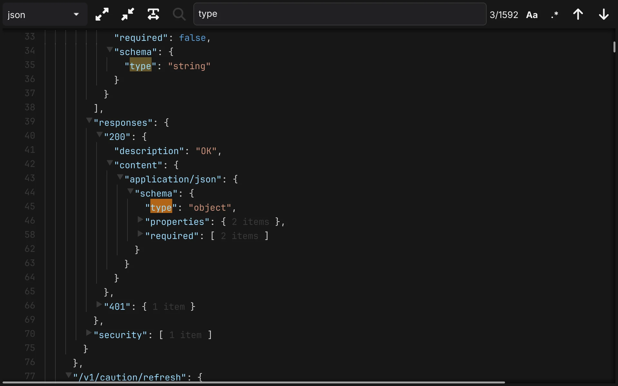Click the "string" value
Image resolution: width=618 pixels, height=386 pixels.
[x=189, y=66]
